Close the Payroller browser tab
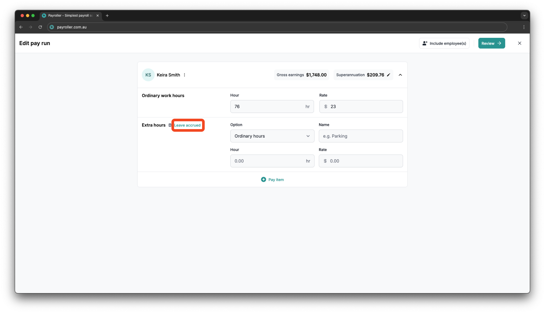The width and height of the screenshot is (545, 313). click(97, 16)
